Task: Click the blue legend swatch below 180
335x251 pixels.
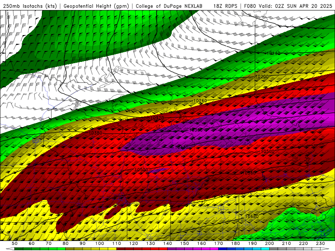Action: coord(240,249)
